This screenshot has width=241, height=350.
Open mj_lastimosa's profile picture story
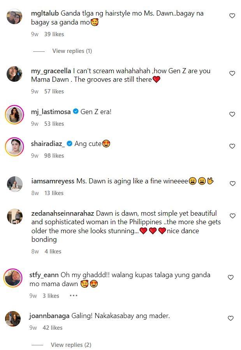click(14, 115)
